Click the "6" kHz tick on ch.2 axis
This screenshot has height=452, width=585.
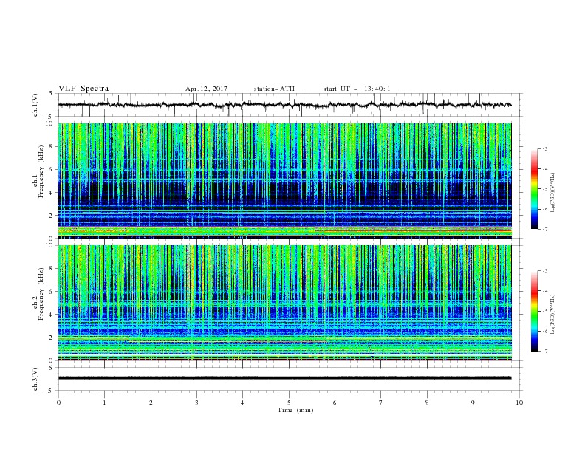(x=52, y=292)
